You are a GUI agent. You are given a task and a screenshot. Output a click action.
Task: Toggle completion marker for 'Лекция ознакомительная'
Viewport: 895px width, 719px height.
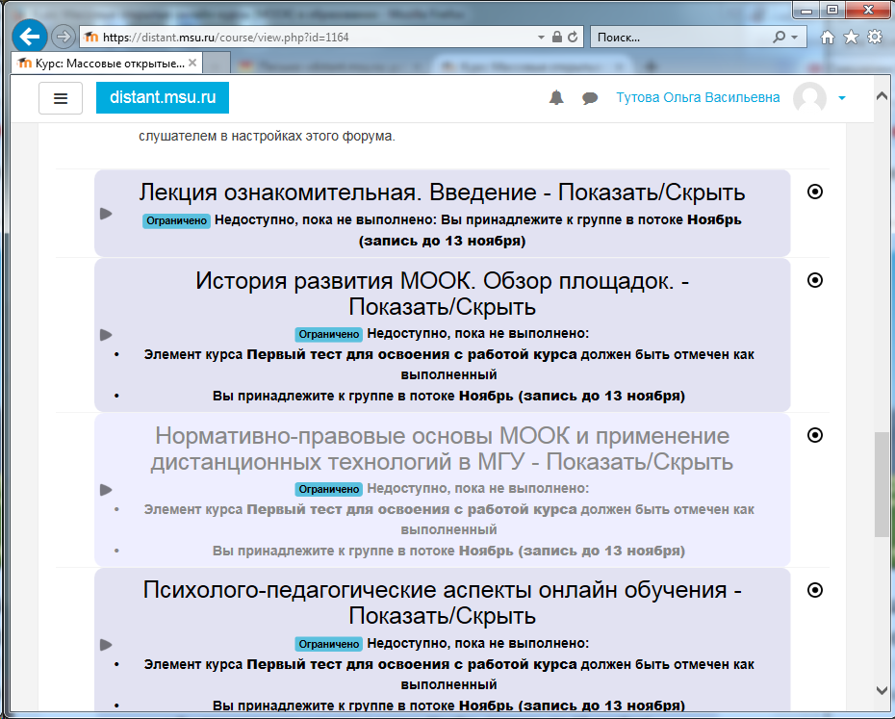814,192
